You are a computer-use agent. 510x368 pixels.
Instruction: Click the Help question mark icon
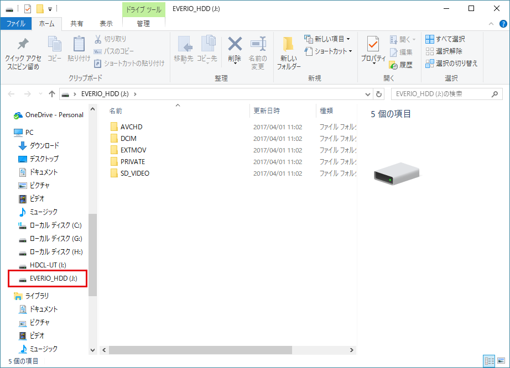(x=503, y=24)
